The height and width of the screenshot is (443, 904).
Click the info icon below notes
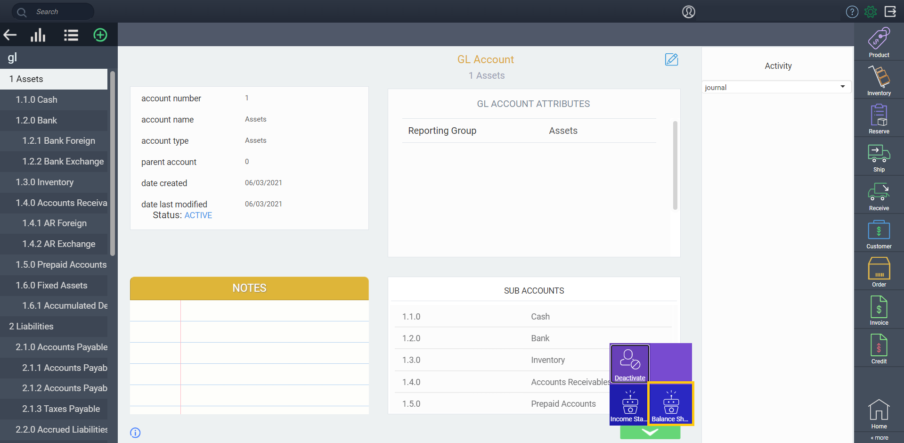pos(135,433)
